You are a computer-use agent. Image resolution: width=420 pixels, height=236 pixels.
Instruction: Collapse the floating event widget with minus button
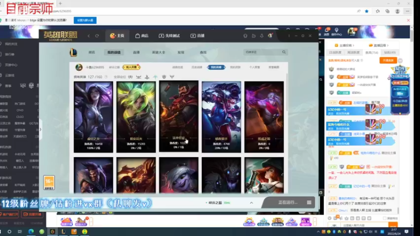400,60
